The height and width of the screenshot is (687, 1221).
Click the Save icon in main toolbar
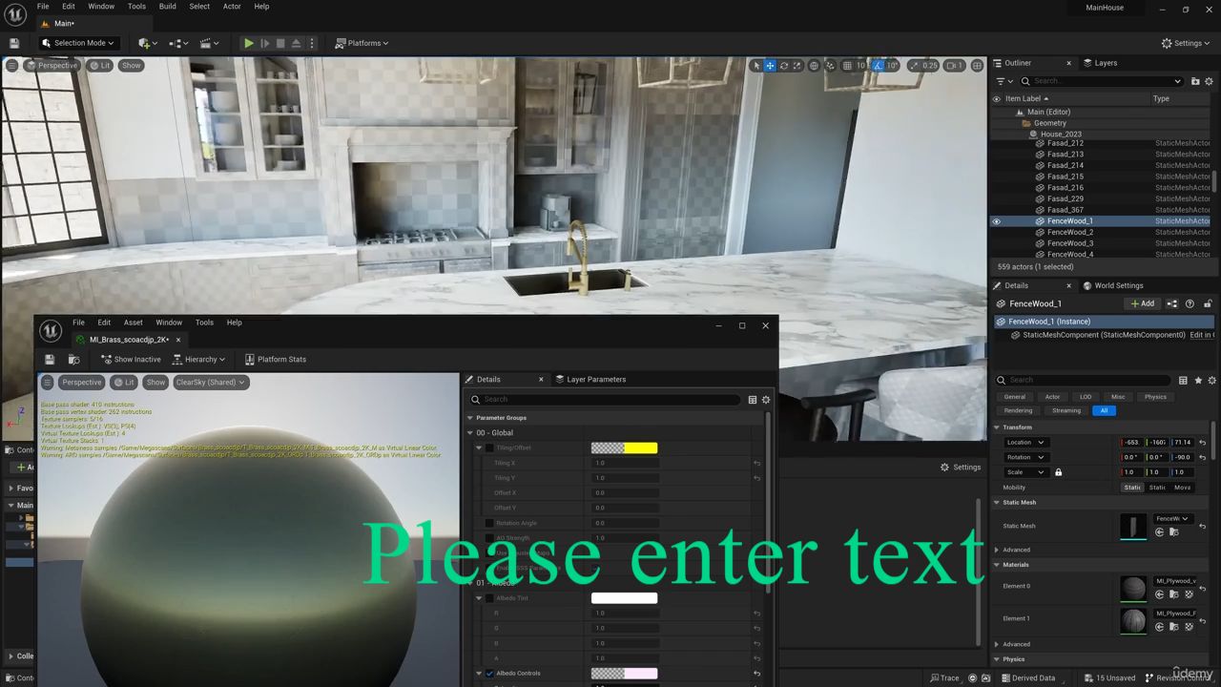point(14,43)
